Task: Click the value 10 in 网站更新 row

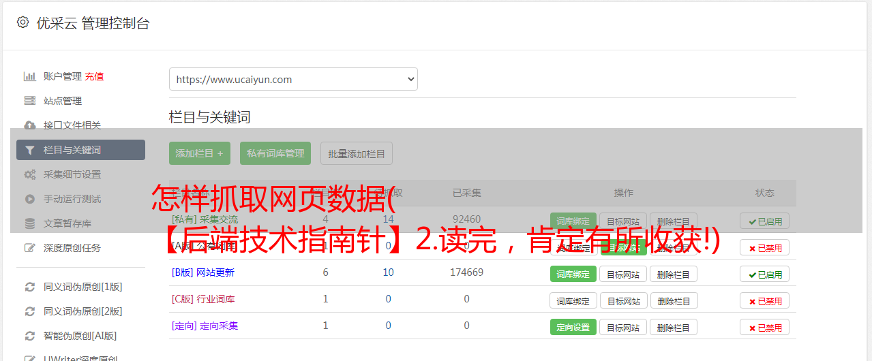Action: click(389, 272)
